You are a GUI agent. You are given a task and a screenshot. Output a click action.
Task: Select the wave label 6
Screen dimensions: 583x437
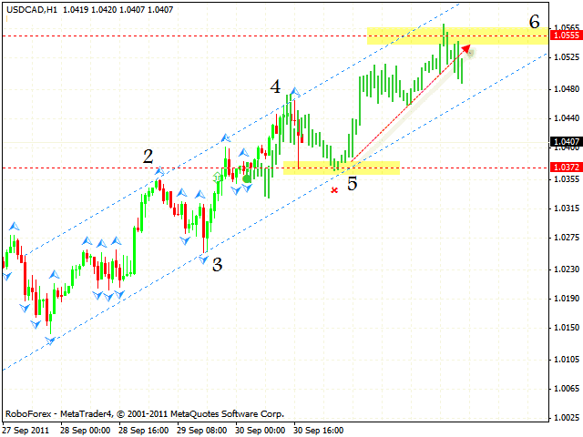(x=534, y=21)
